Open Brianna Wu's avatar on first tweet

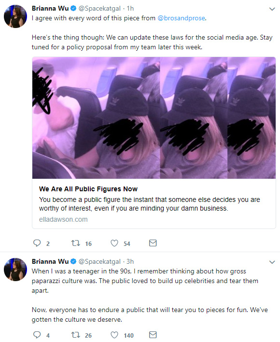(x=15, y=16)
